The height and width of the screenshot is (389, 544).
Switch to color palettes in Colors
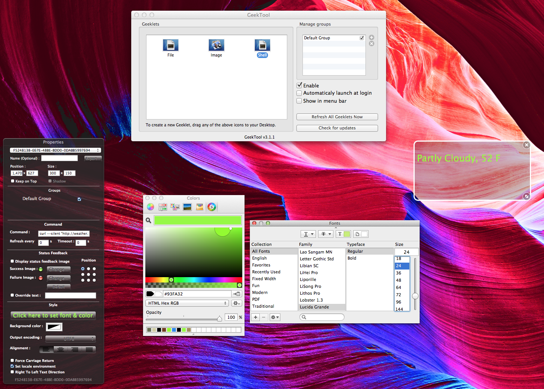point(175,207)
